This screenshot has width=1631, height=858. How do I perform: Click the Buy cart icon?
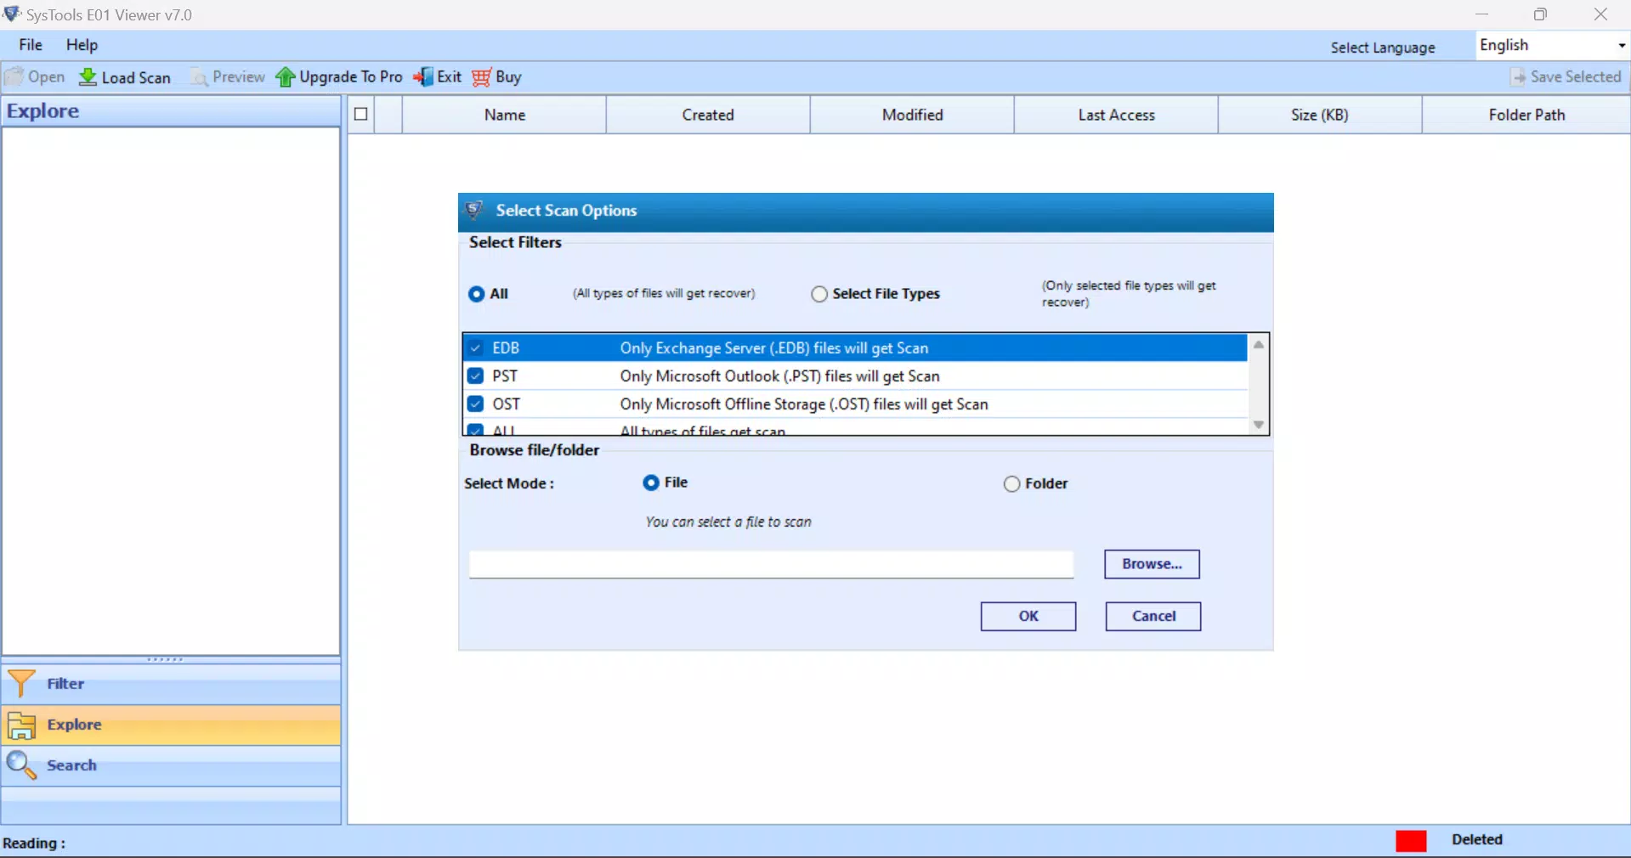tap(482, 77)
